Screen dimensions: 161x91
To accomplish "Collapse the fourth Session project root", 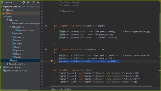I will pyautogui.click(x=1, y=7).
